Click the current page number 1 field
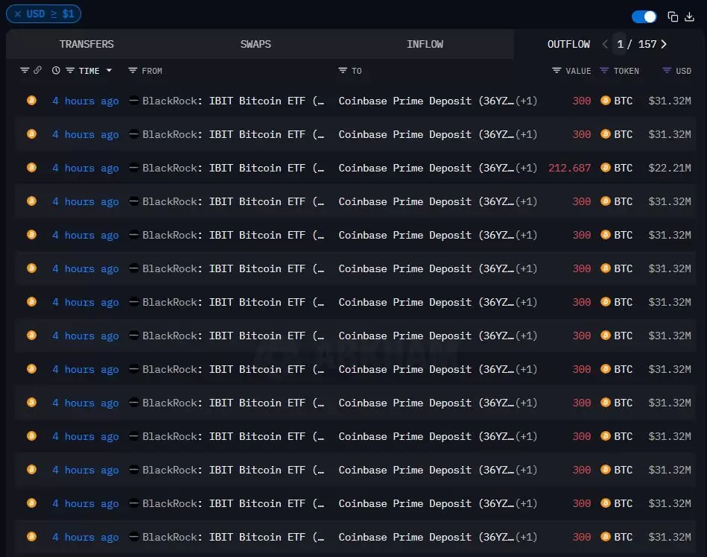The height and width of the screenshot is (557, 707). (x=620, y=44)
